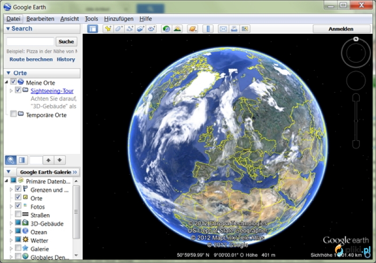376x263 pixels.
Task: Uncheck the Meine Orte checkbox
Action: (13, 82)
